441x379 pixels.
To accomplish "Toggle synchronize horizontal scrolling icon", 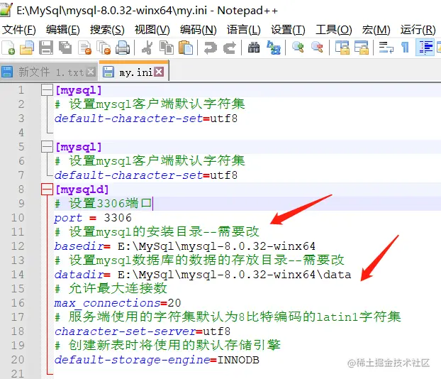I will pos(362,48).
